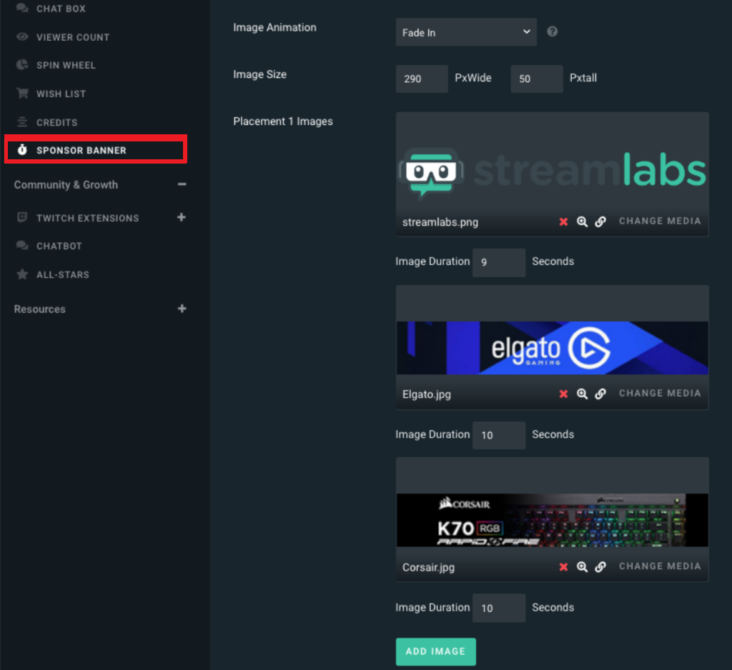Viewport: 732px width, 670px height.
Task: Open the Chat Box widget
Action: pyautogui.click(x=61, y=9)
